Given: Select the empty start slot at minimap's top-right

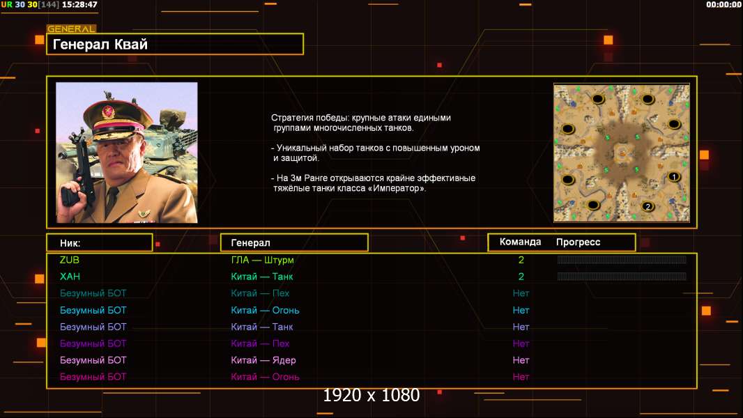Looking at the screenshot, I should [x=648, y=100].
